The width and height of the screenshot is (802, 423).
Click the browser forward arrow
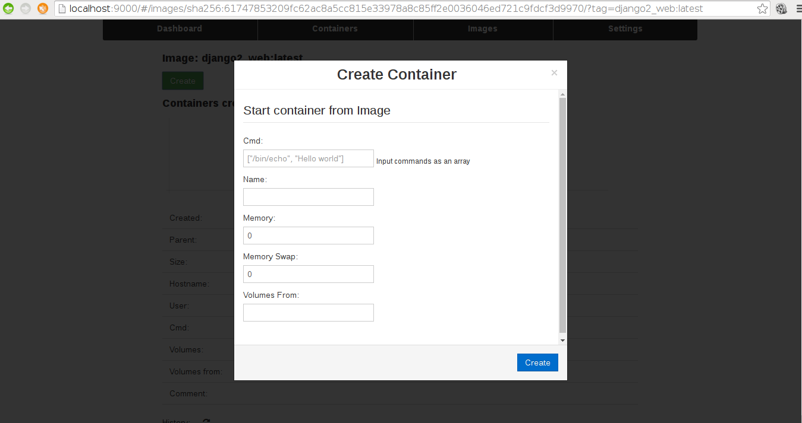click(x=26, y=8)
